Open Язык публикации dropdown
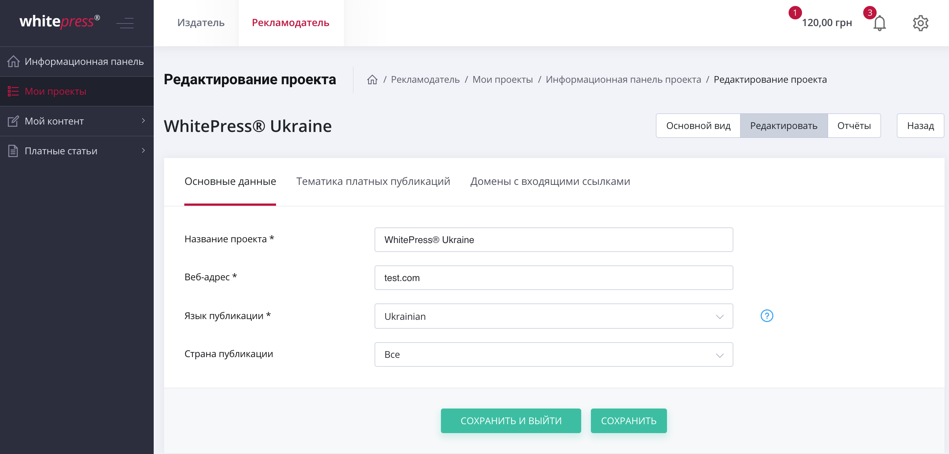Screen dimensions: 949x454 point(554,316)
